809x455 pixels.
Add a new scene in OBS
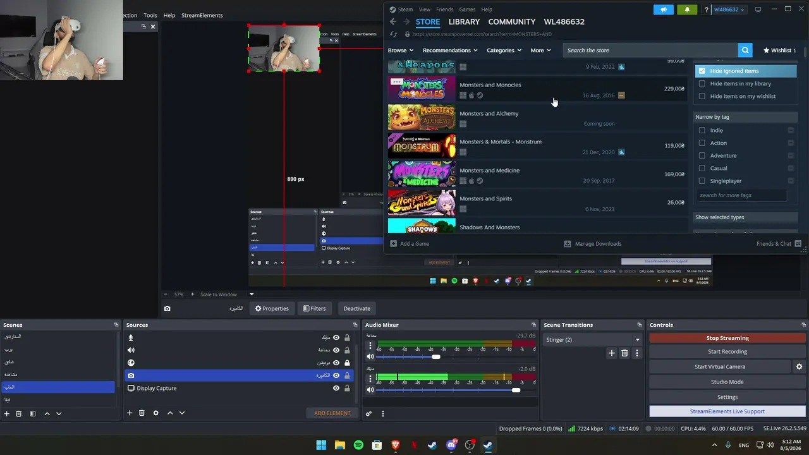[x=6, y=413]
